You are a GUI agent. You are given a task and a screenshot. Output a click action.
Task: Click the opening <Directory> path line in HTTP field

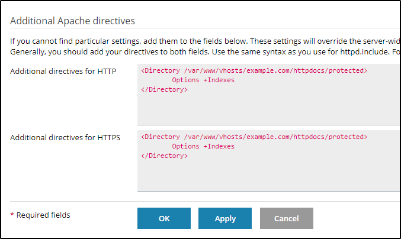point(254,71)
